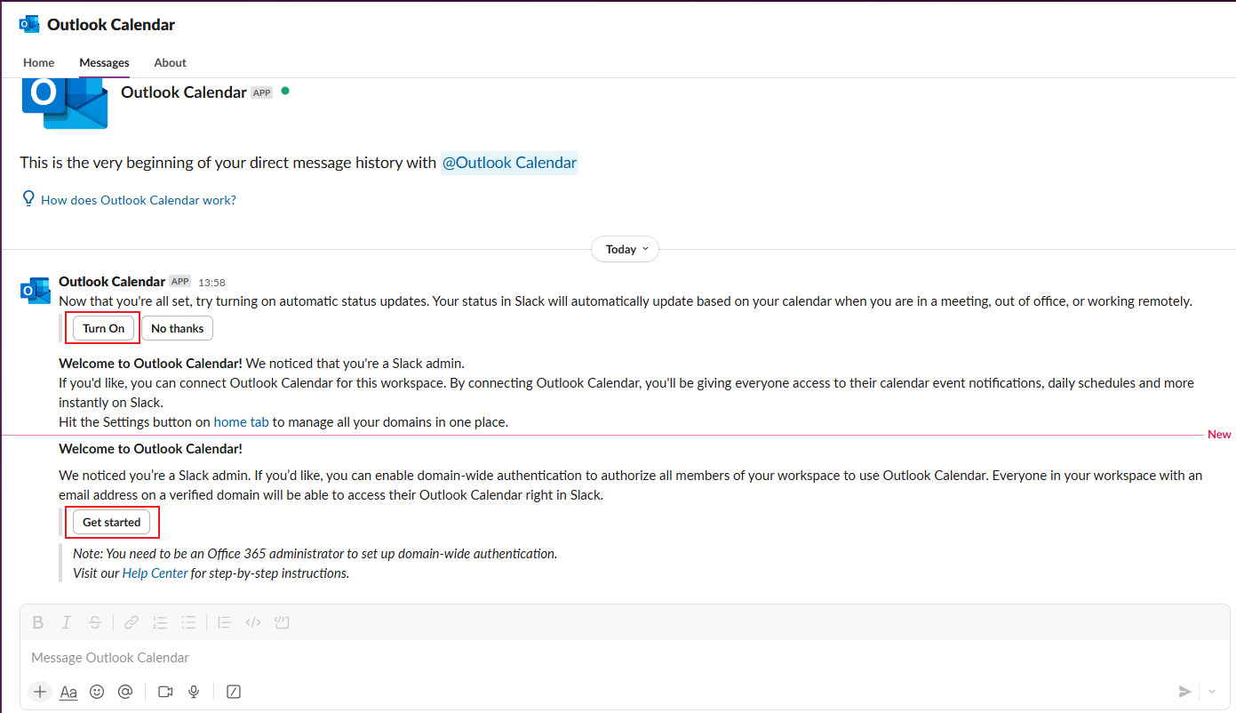Click the Outlook icon in the header

pos(29,24)
